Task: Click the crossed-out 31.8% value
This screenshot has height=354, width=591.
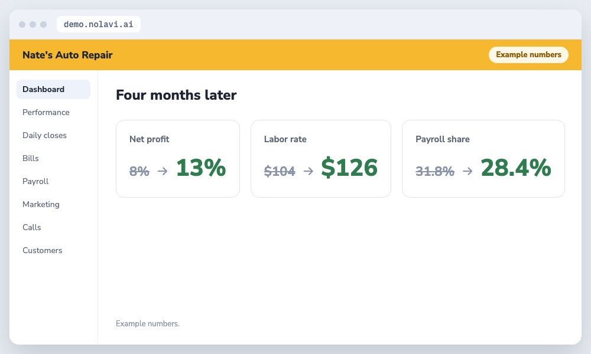Action: coord(435,171)
